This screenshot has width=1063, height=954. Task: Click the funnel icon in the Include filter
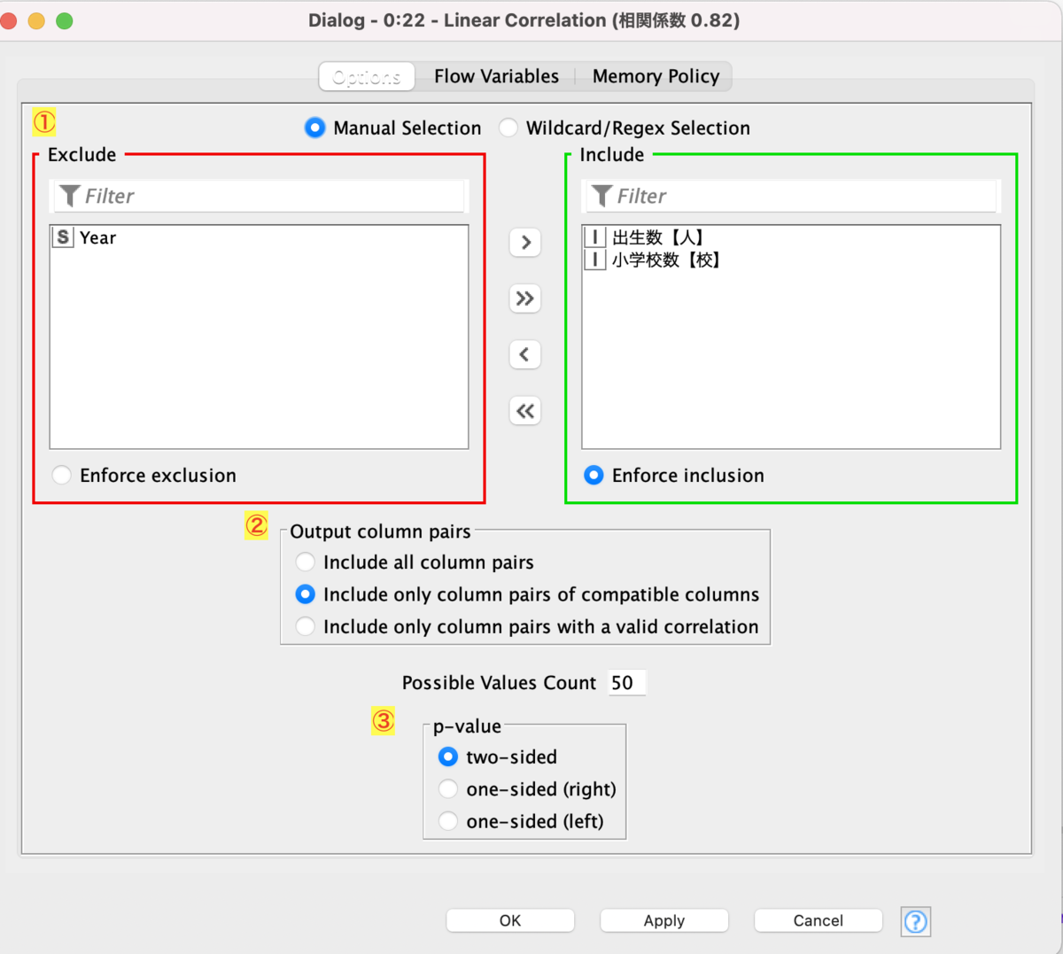(602, 196)
